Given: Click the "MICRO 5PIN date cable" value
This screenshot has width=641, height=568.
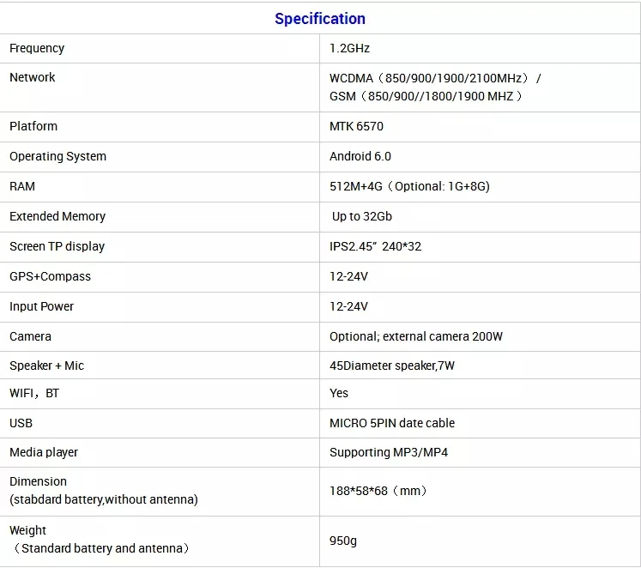Looking at the screenshot, I should pyautogui.click(x=392, y=423).
